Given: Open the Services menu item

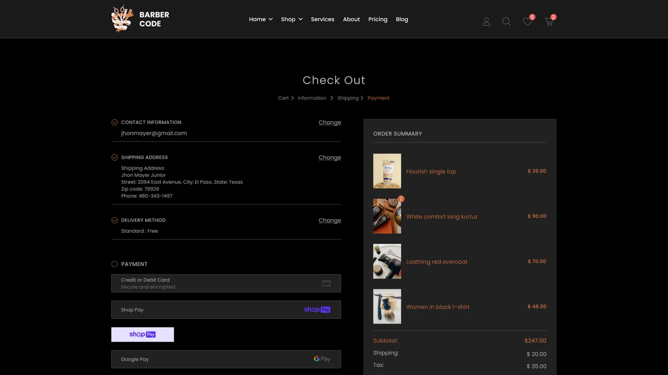Looking at the screenshot, I should [323, 19].
